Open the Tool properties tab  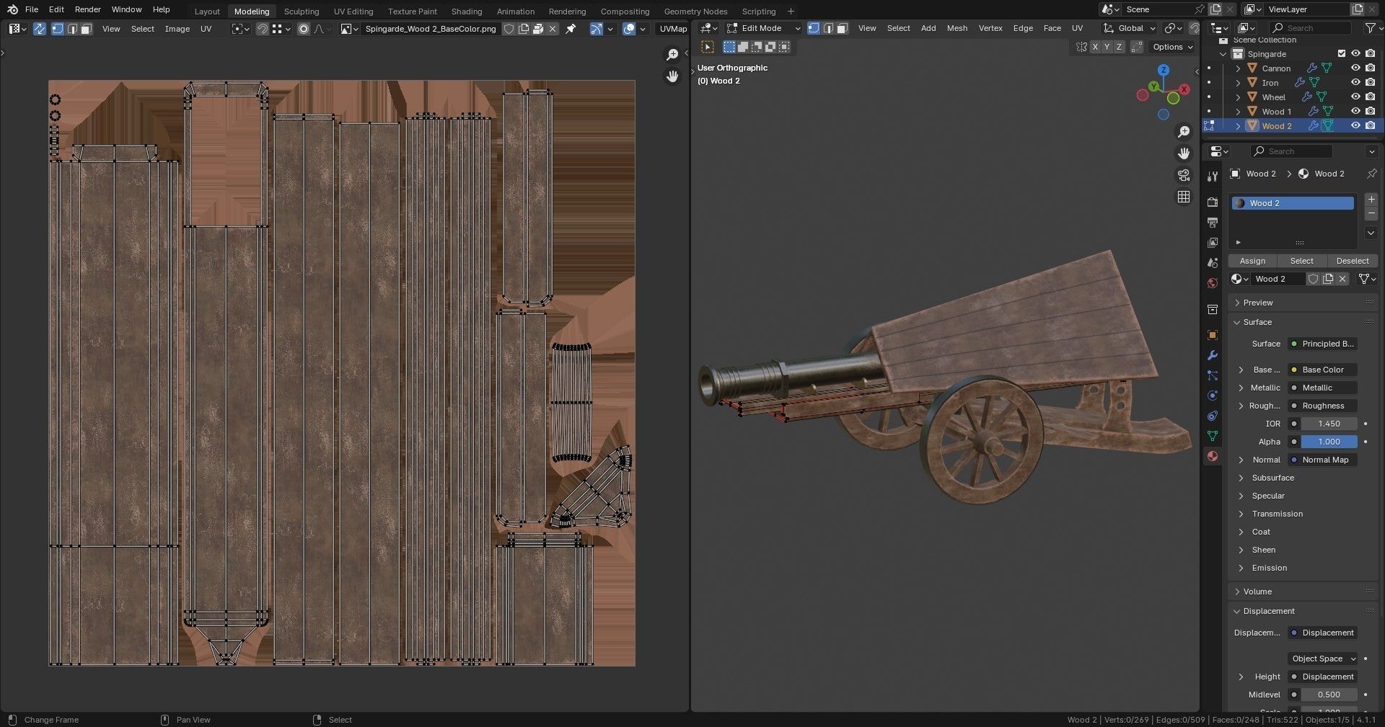[x=1213, y=177]
